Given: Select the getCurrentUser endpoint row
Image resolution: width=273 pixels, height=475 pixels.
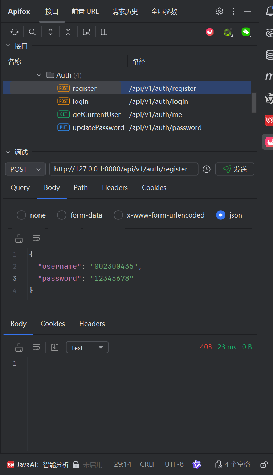Looking at the screenshot, I should (127, 114).
